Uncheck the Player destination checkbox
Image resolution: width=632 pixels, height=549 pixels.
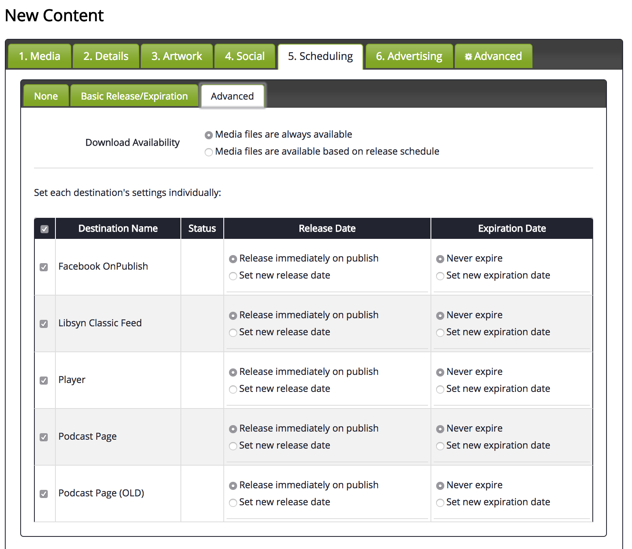(x=44, y=381)
